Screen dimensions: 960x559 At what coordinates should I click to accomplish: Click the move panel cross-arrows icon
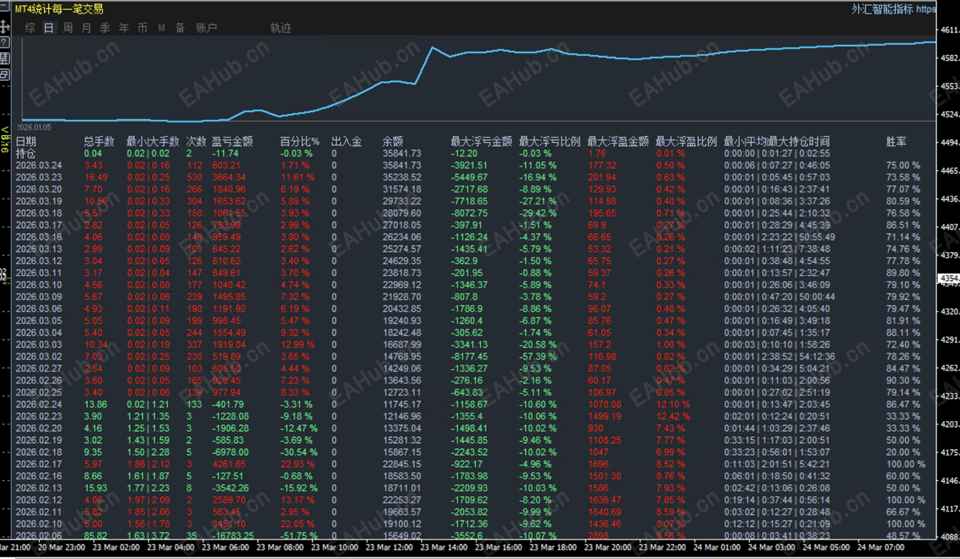point(4,26)
